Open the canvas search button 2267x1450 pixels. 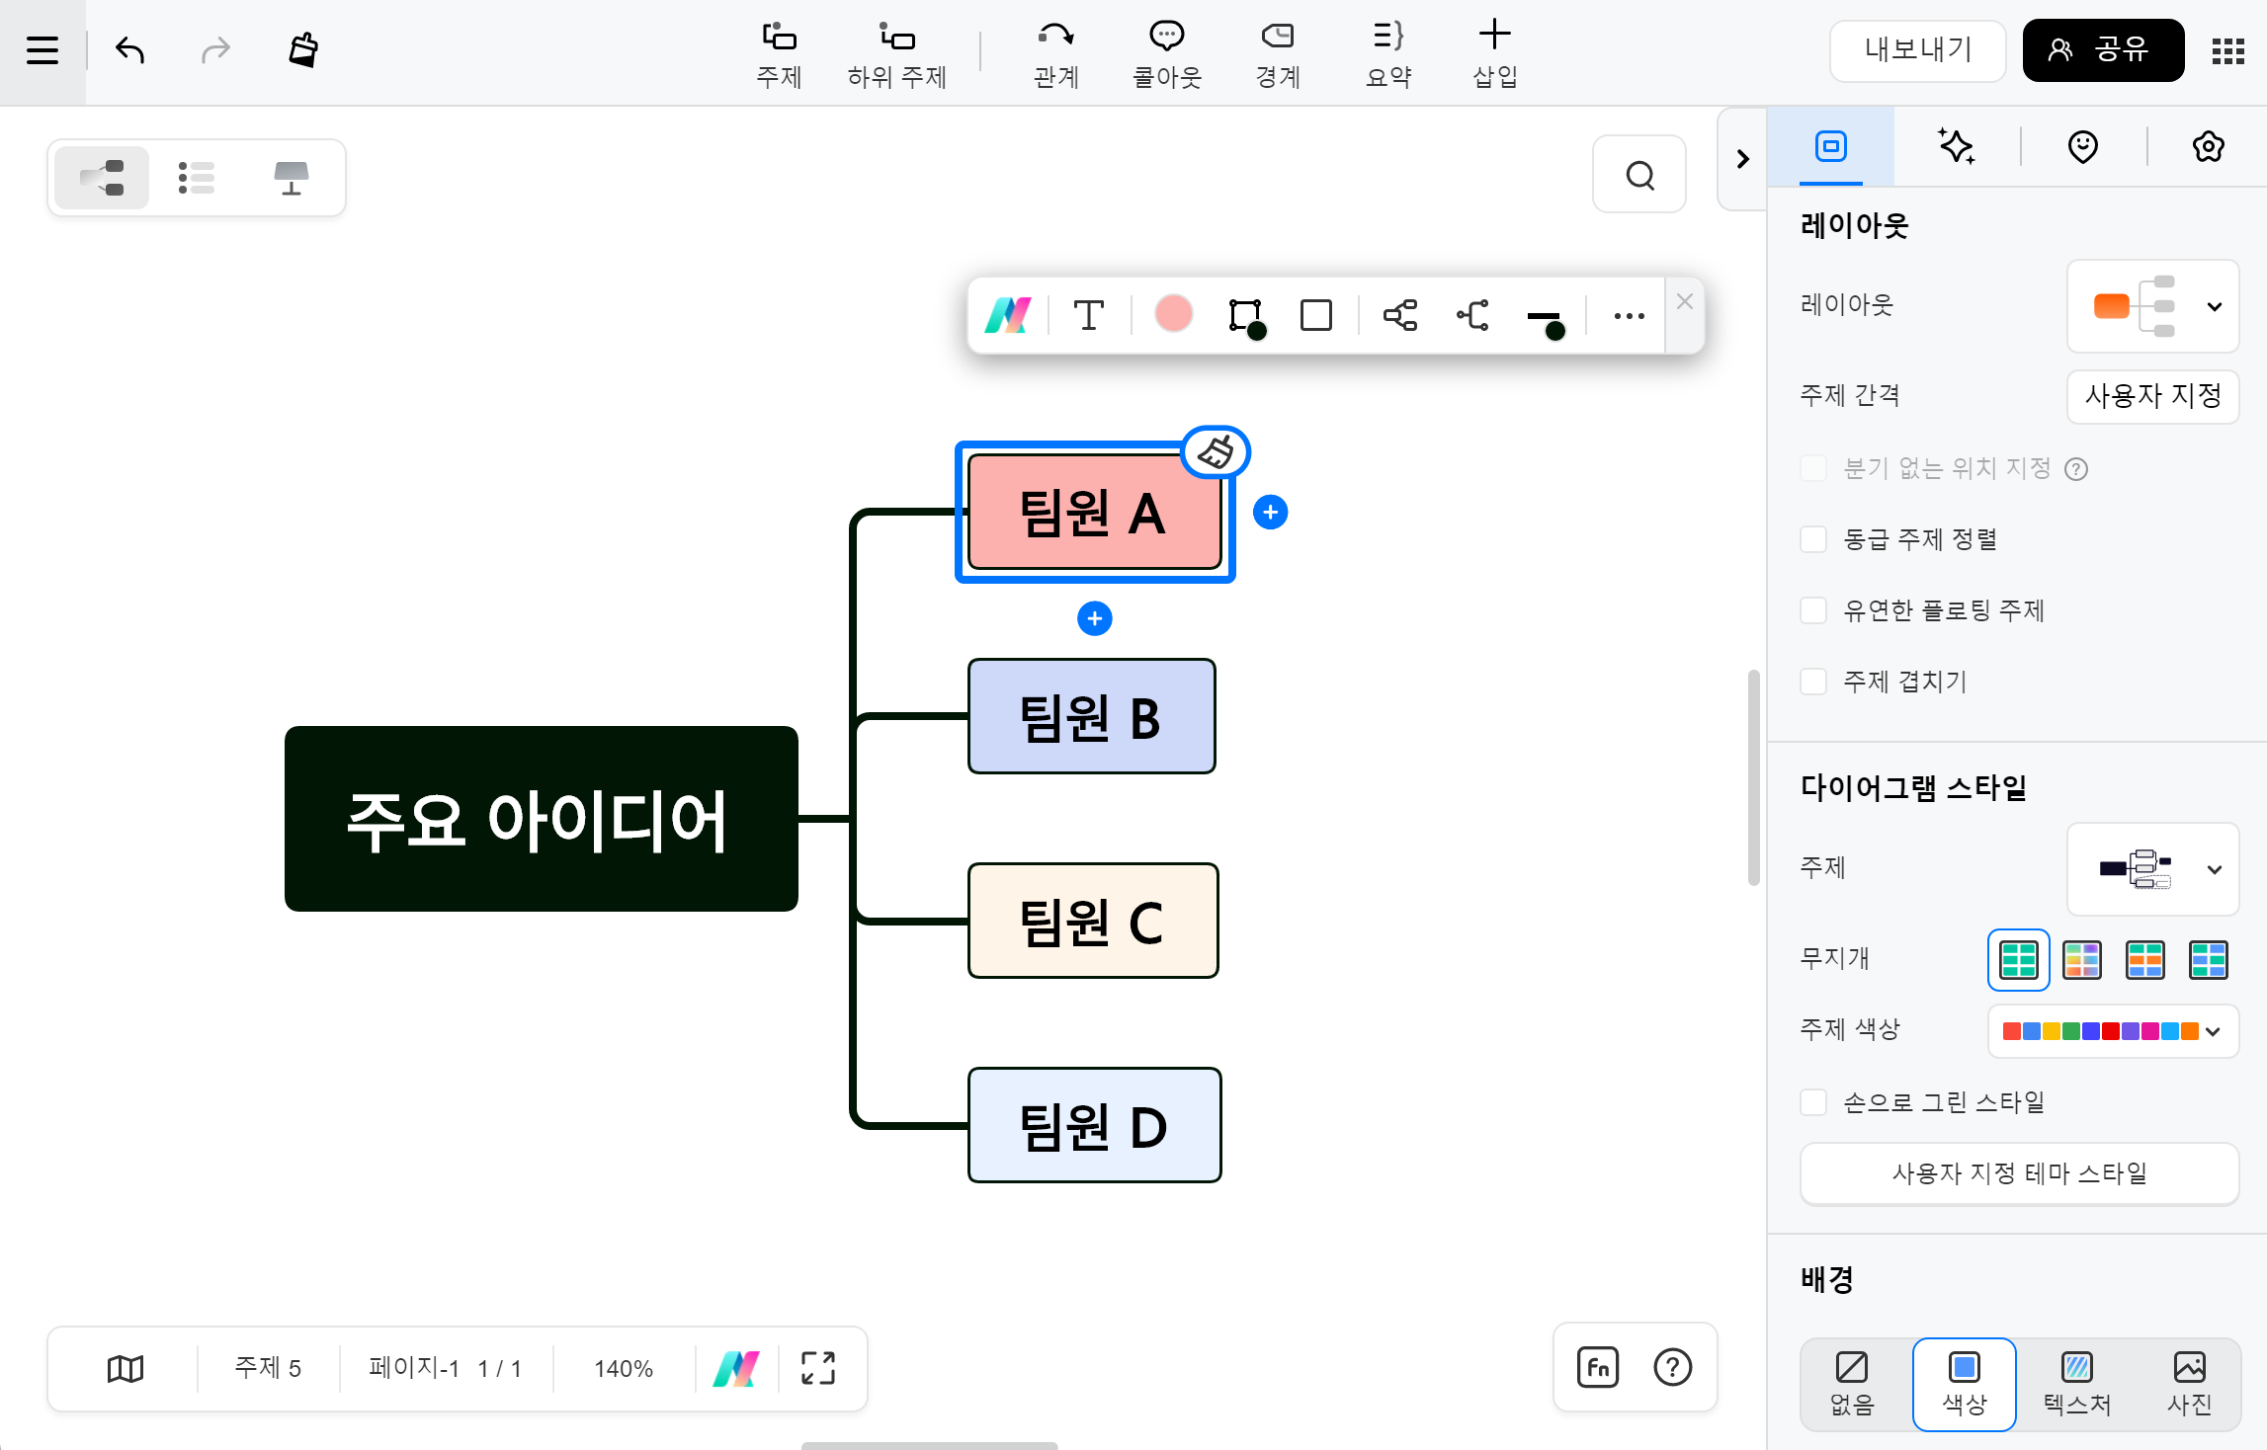(1639, 175)
